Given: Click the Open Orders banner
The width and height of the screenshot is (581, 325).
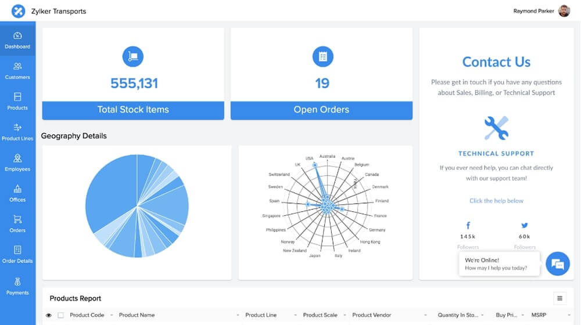Looking at the screenshot, I should [321, 110].
